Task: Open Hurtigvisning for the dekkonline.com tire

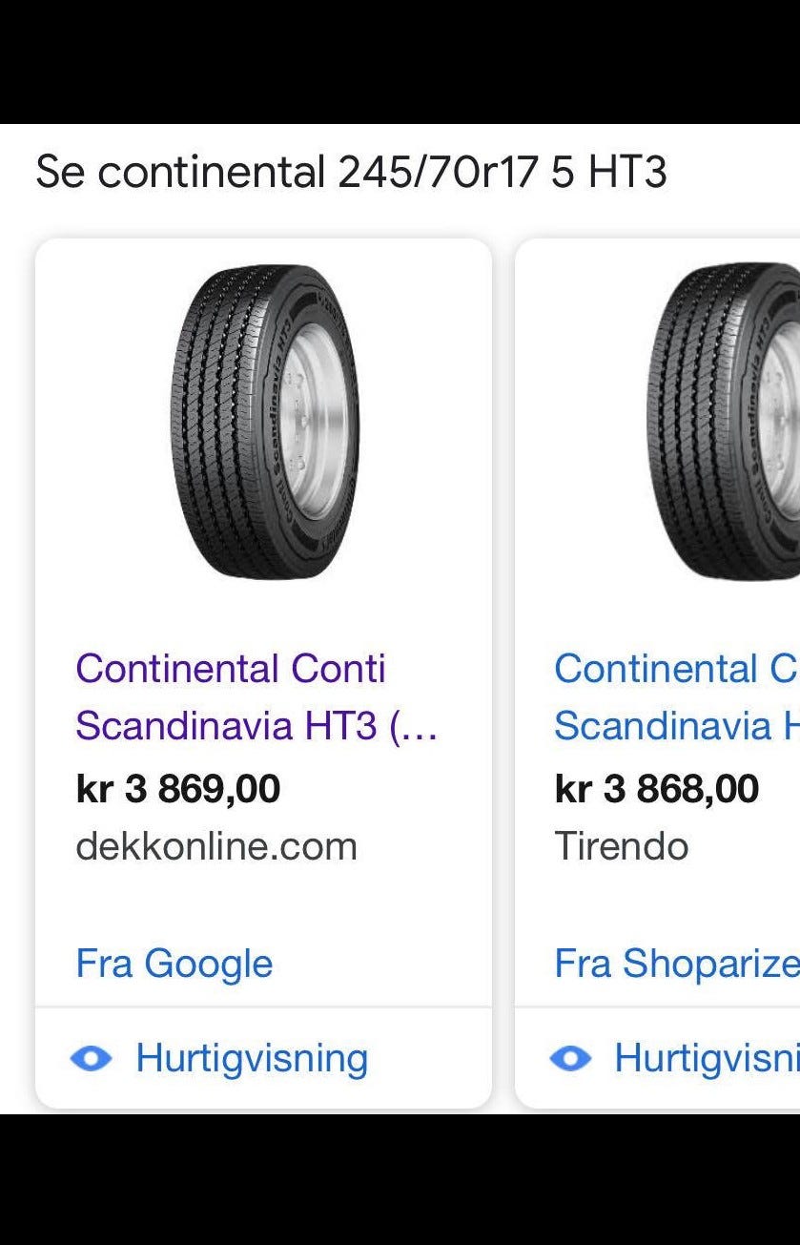Action: click(251, 1058)
